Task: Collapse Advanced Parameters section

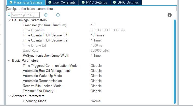Action: [x=9, y=96]
